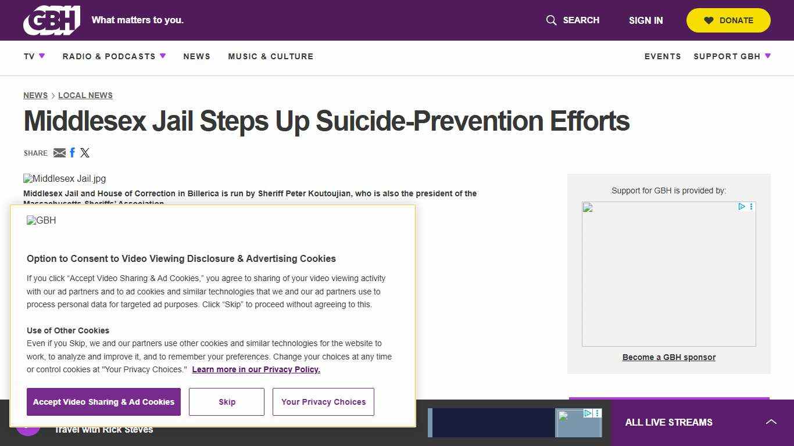Click the Travel with Rick Steves circle icon
Viewport: 794px width, 446px height.
(29, 429)
